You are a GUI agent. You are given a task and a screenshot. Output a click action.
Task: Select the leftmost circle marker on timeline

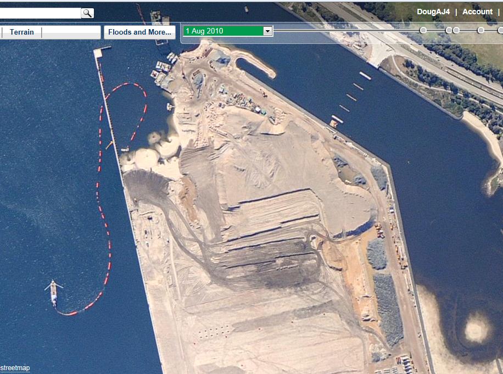click(423, 30)
